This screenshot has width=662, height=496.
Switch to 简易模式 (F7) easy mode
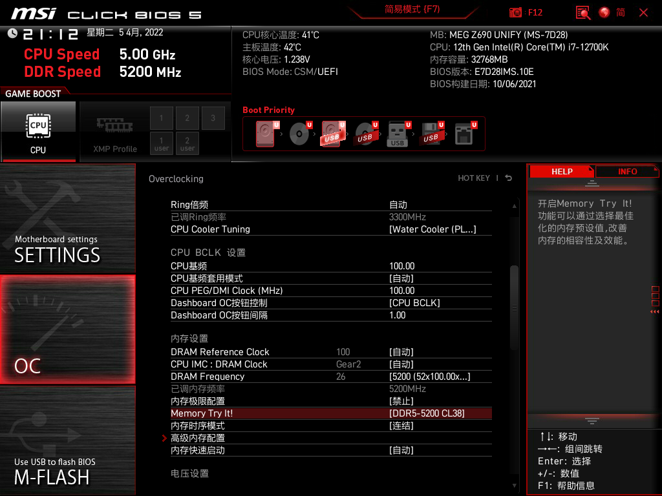point(412,9)
